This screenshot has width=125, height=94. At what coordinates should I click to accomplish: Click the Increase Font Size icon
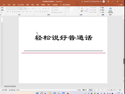[27, 9]
